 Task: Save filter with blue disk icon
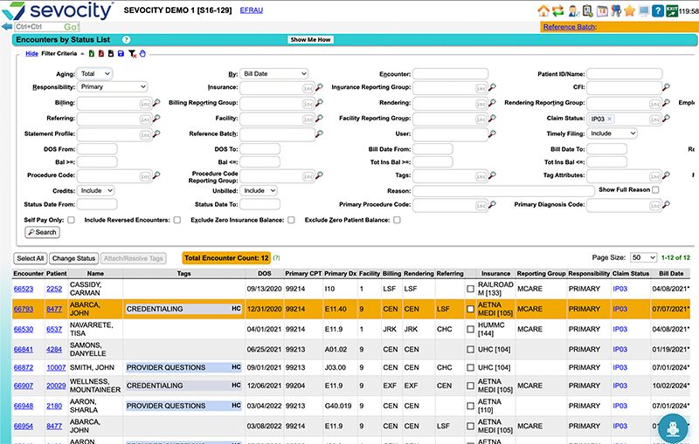[x=121, y=53]
